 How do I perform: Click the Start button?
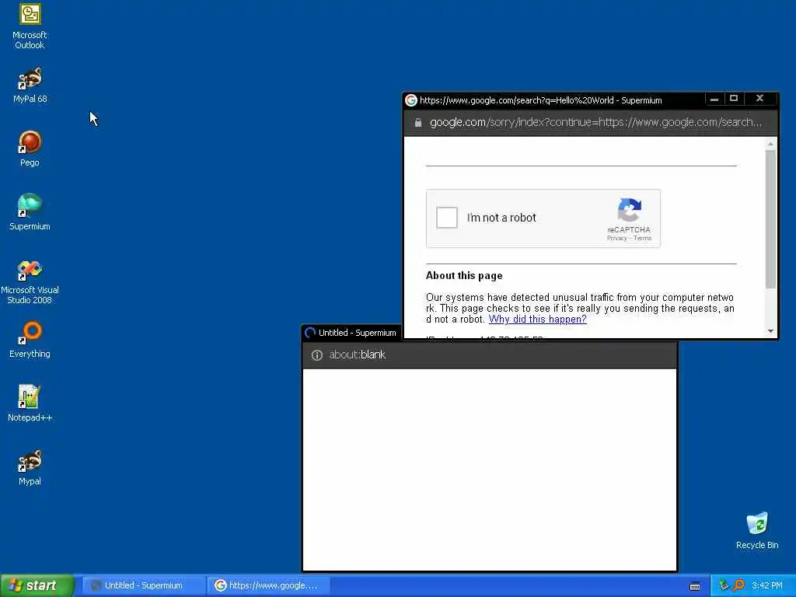(x=37, y=585)
